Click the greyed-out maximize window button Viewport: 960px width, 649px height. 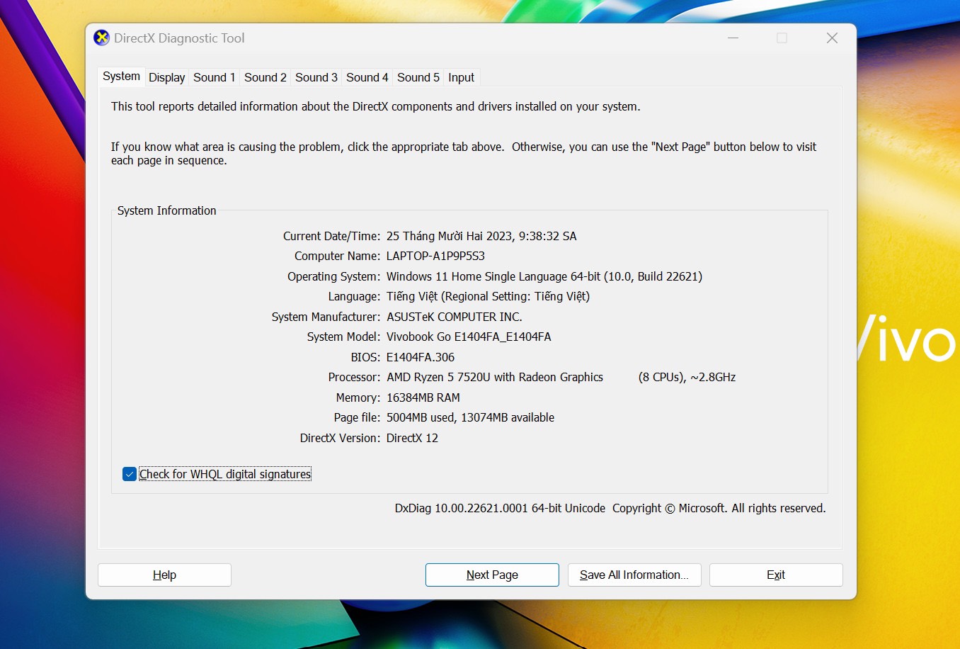pos(782,38)
